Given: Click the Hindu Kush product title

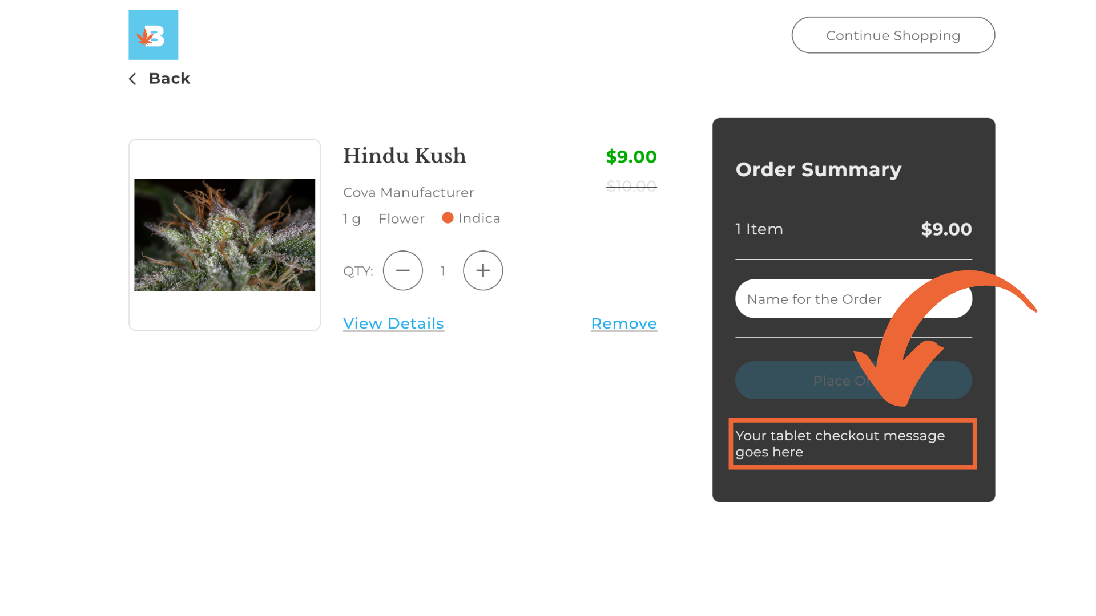Looking at the screenshot, I should click(x=404, y=156).
